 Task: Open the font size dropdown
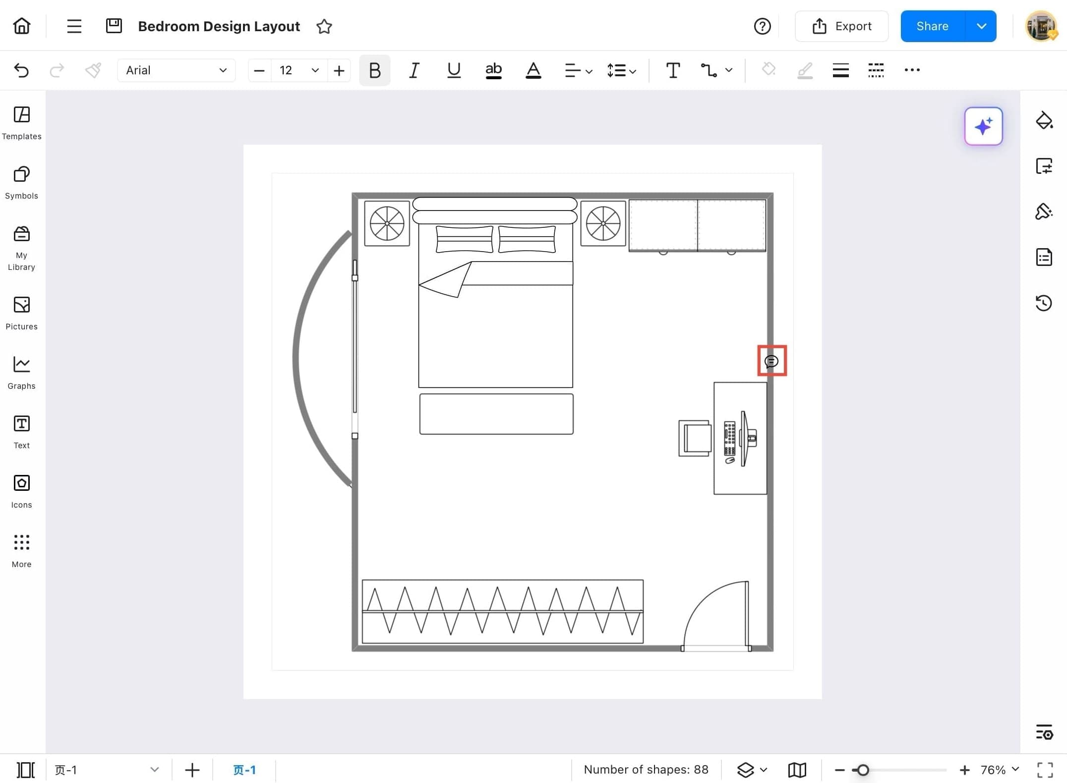click(314, 70)
